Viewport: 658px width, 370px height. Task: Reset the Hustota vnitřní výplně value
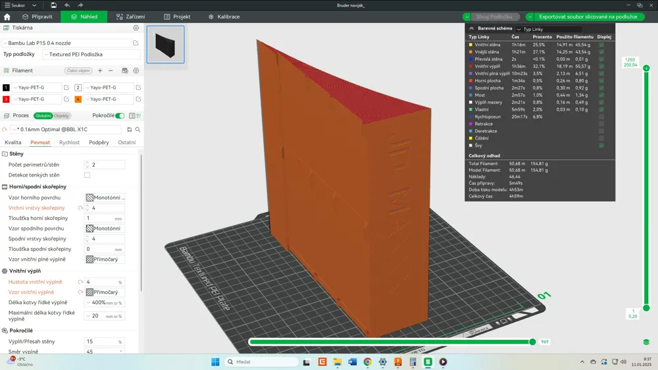[80, 282]
